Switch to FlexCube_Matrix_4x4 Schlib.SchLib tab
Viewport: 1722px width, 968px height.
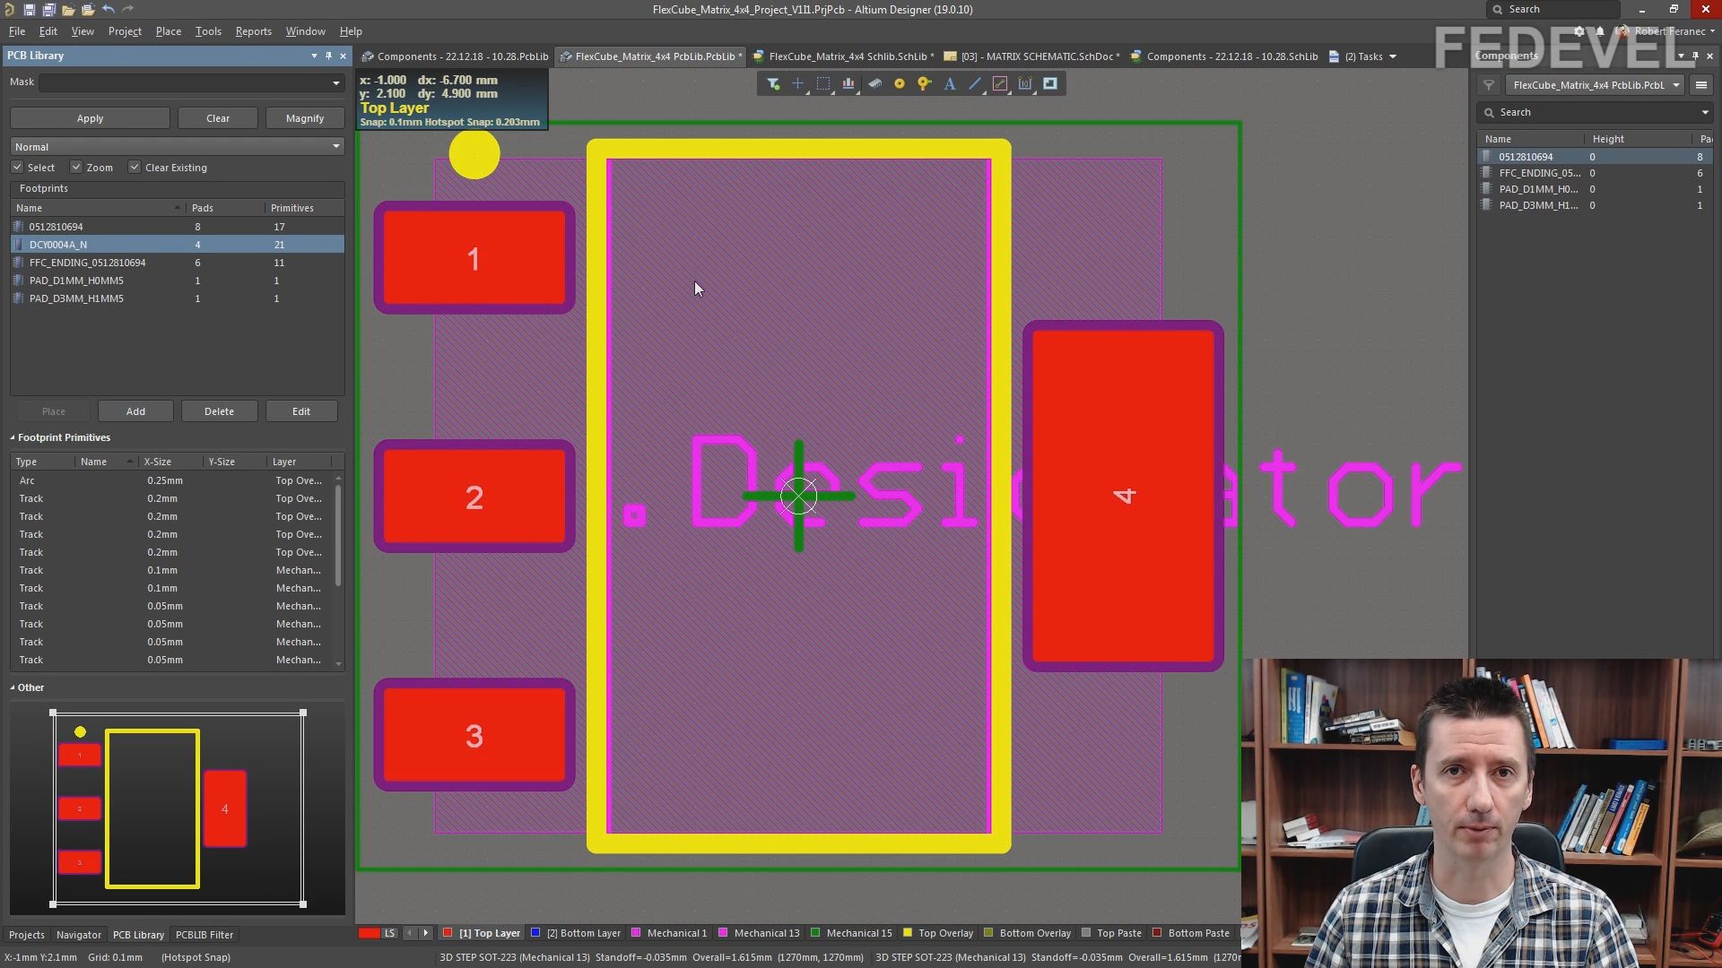tap(847, 56)
